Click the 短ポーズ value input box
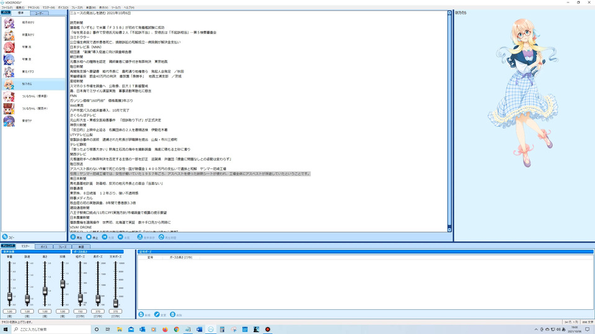 coord(80,311)
